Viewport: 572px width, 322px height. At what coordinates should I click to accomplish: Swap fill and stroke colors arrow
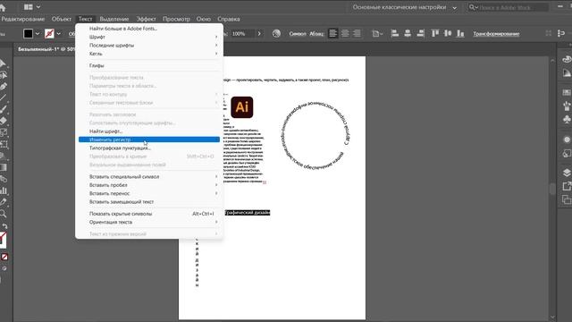4,226
